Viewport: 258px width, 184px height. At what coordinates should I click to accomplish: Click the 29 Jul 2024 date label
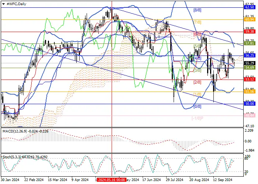click(x=175, y=180)
